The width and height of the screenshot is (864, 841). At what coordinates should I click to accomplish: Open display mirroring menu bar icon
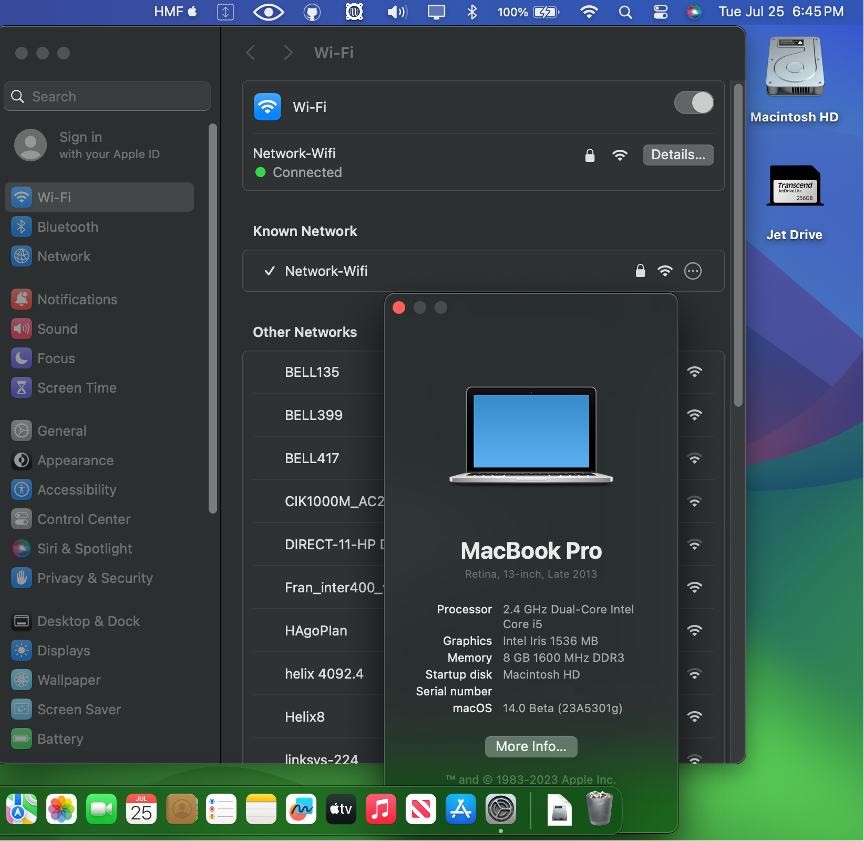pos(436,12)
